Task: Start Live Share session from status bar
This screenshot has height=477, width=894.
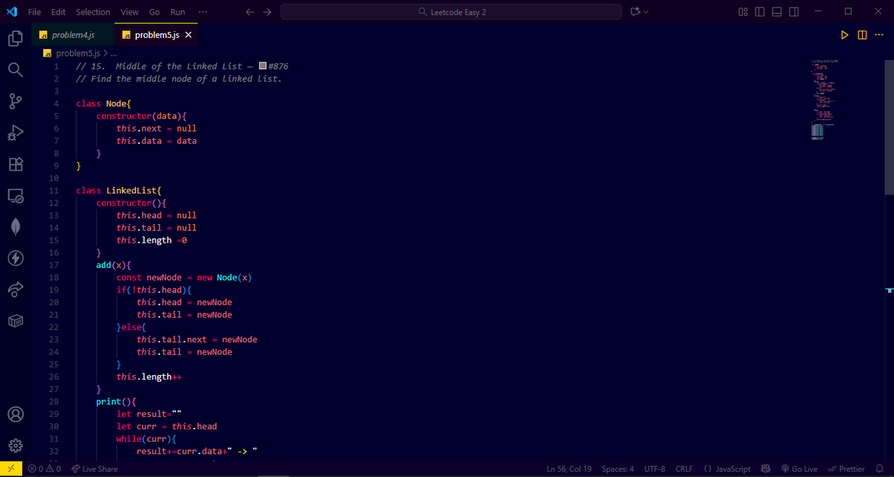Action: point(95,469)
